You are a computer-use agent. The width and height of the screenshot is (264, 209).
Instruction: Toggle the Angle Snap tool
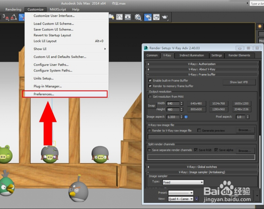(x=14, y=17)
